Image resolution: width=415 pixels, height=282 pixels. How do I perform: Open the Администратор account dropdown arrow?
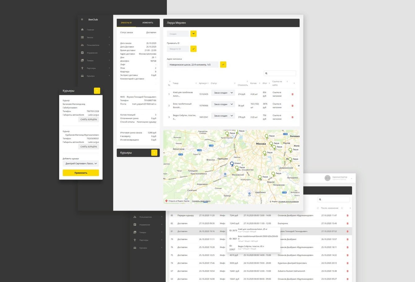pos(351,178)
